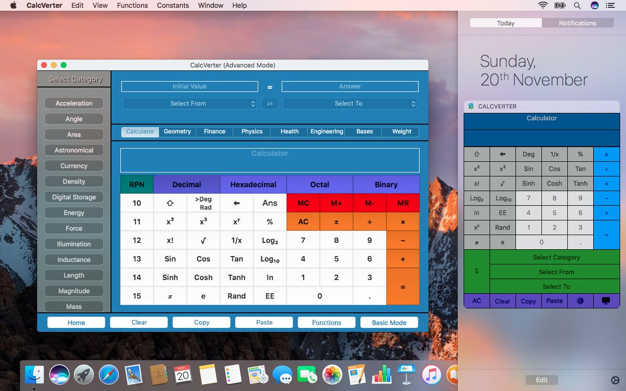Open Select From in the widget
The image size is (626, 391).
click(x=555, y=272)
